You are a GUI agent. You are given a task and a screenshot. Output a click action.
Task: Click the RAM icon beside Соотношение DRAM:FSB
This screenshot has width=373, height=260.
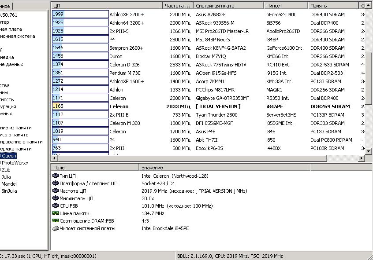pyautogui.click(x=55, y=221)
